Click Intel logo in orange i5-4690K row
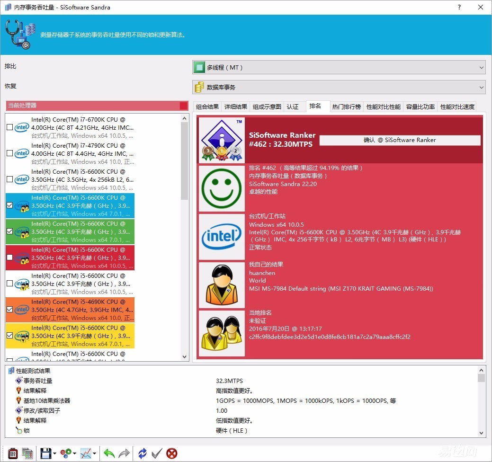This screenshot has height=462, width=492. coord(22,310)
